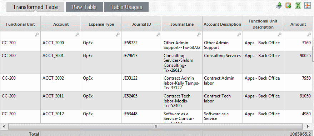Open the Table Usages tab
Screen dimensions: 314x136
click(126, 7)
